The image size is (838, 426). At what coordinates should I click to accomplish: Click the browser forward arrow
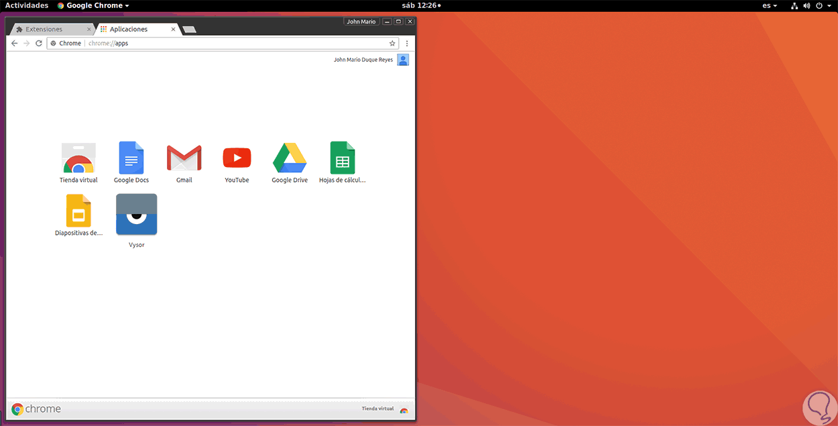(x=27, y=43)
